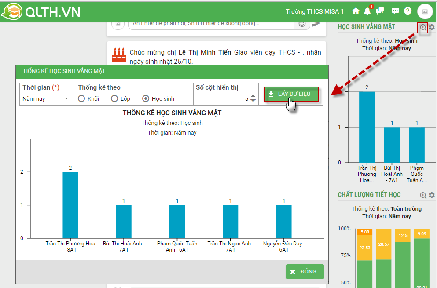The image size is (437, 288).
Task: Click the QLTH.VN graduation cap logo
Action: (12, 11)
